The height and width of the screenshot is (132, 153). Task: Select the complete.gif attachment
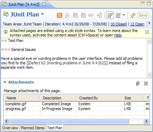click(x=16, y=104)
